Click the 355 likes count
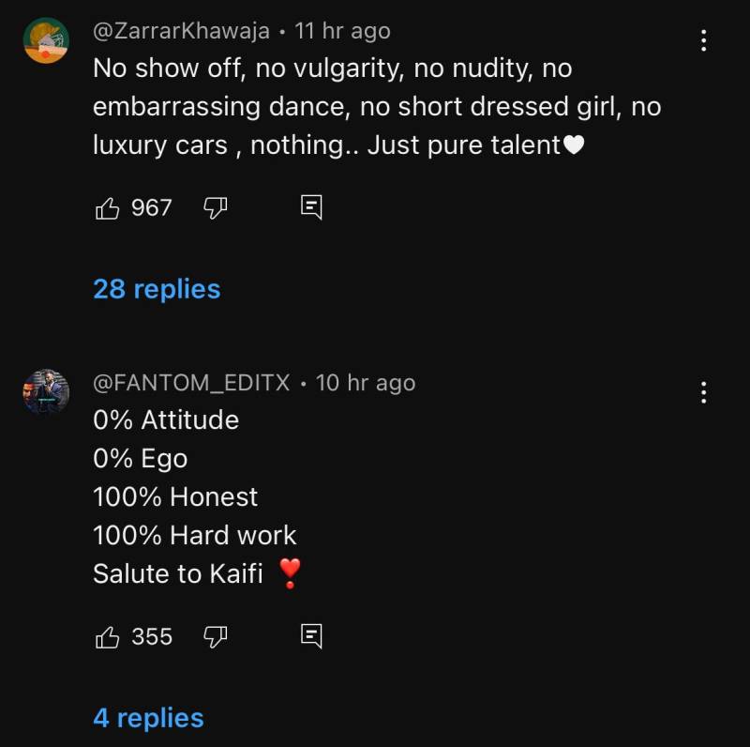Screen dimensions: 750x747 tap(152, 637)
